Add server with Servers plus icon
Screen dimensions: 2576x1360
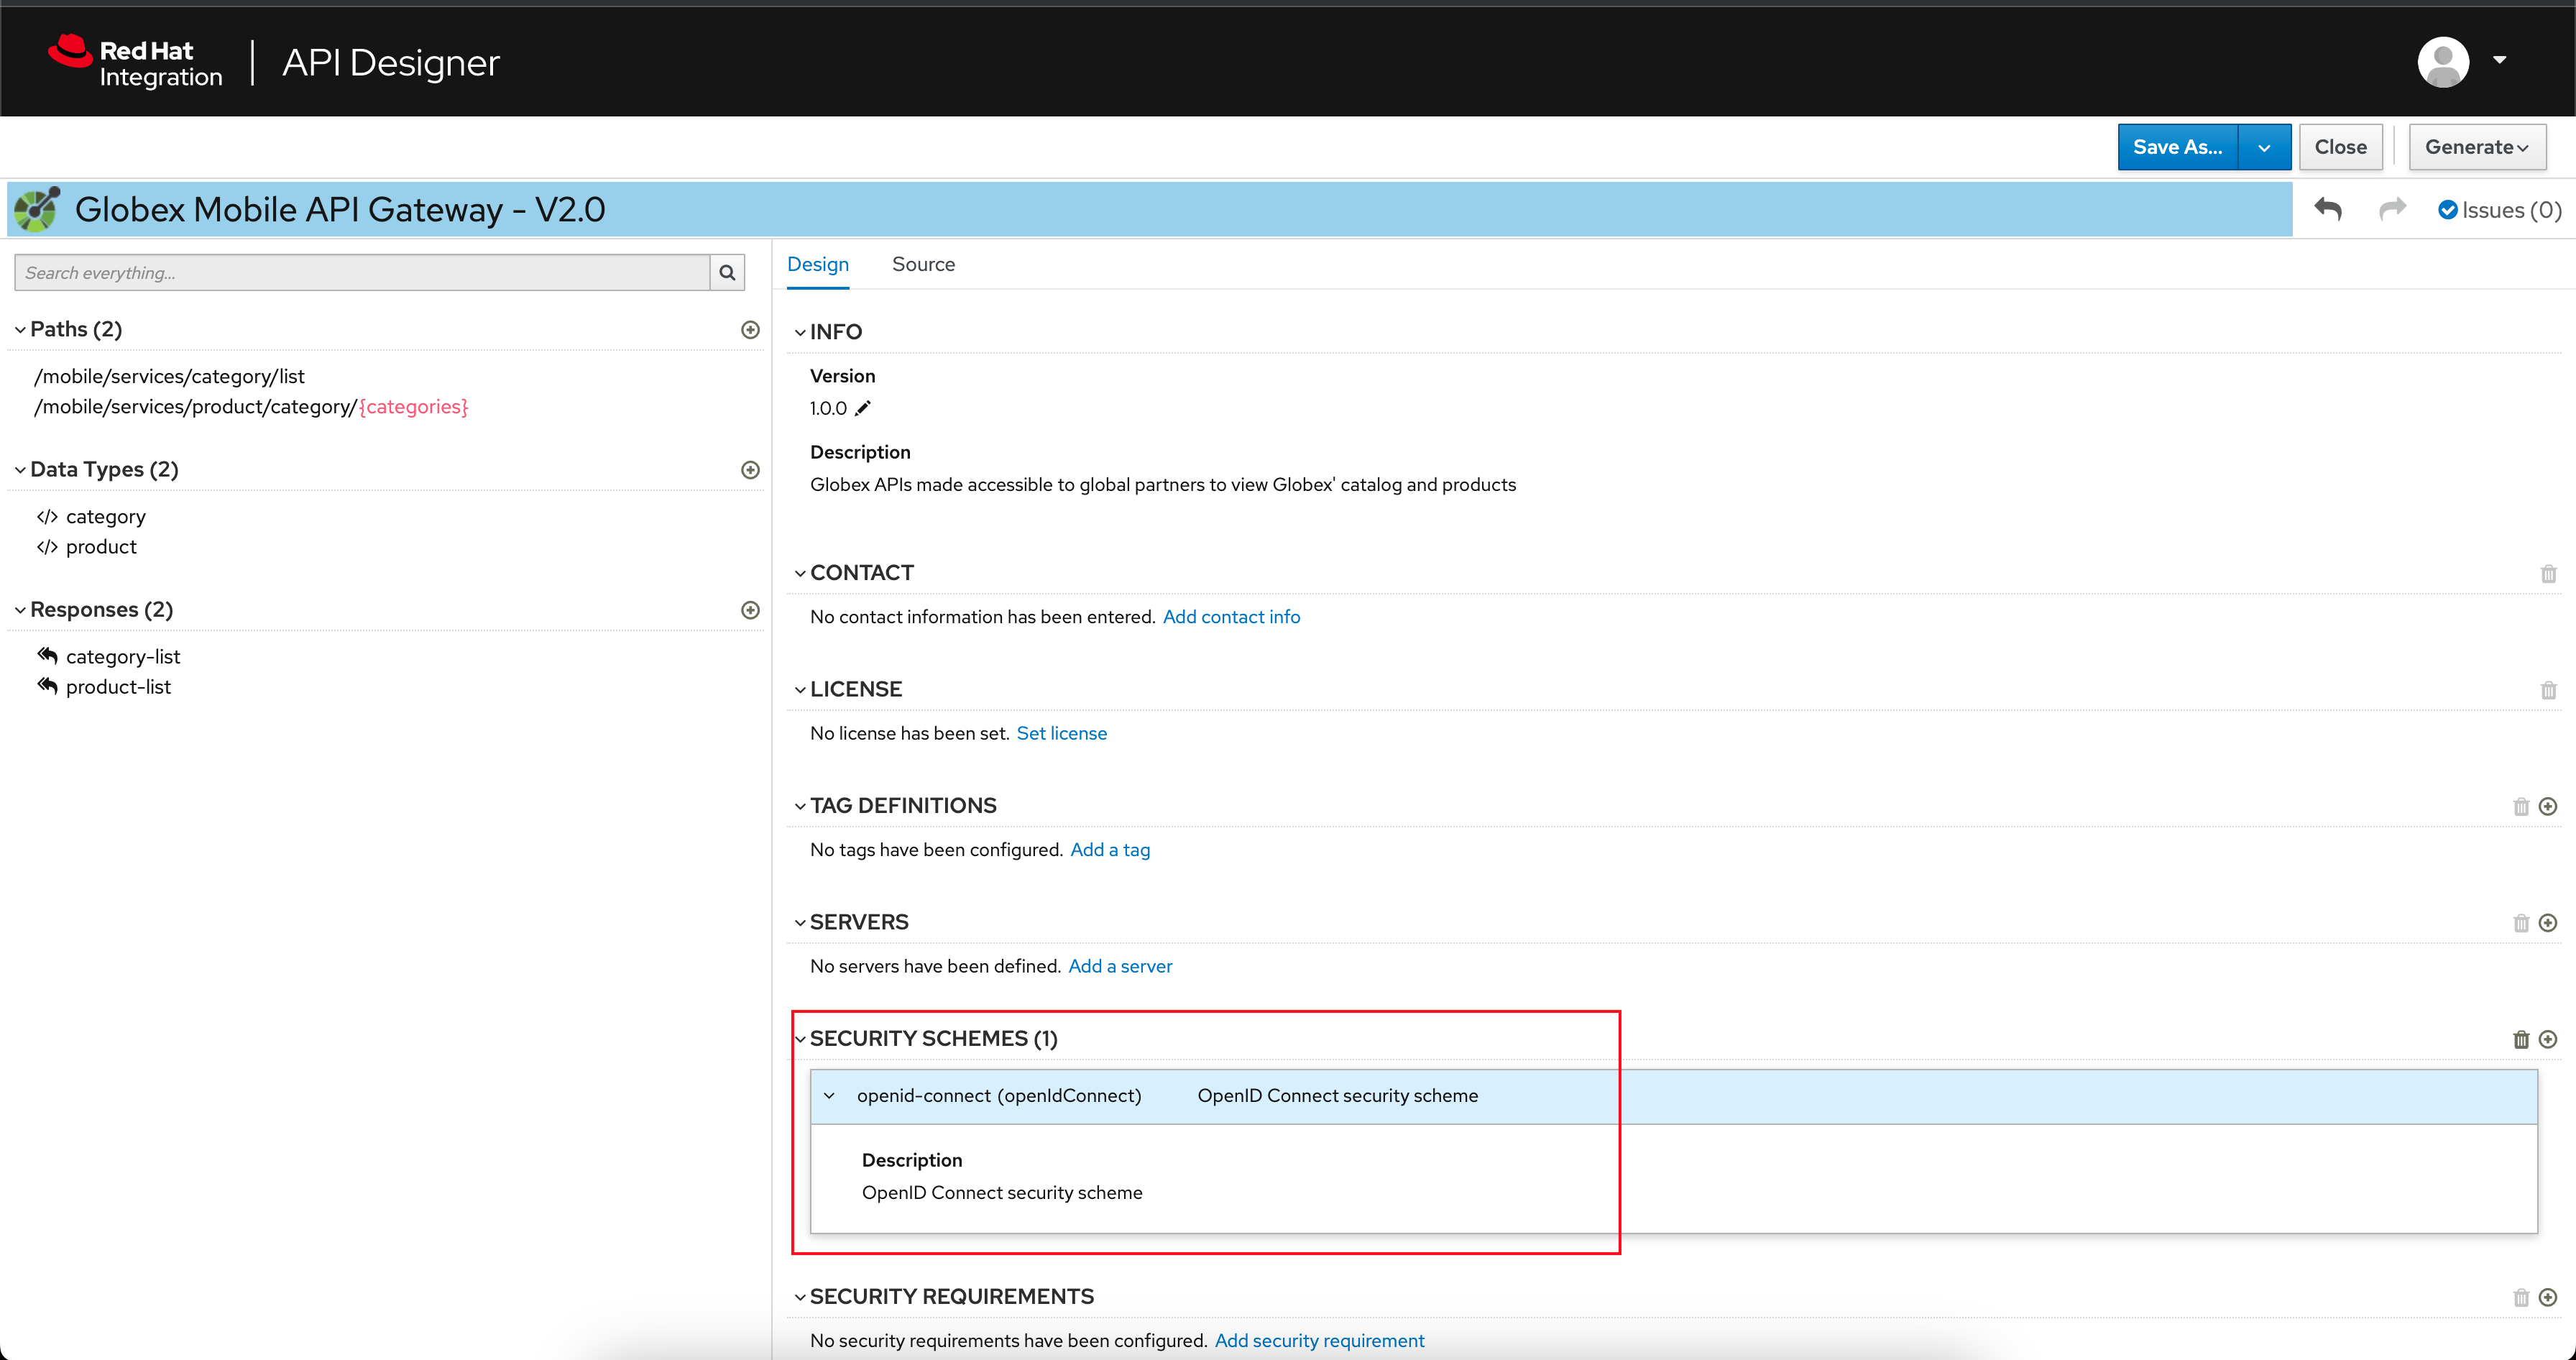(2548, 922)
